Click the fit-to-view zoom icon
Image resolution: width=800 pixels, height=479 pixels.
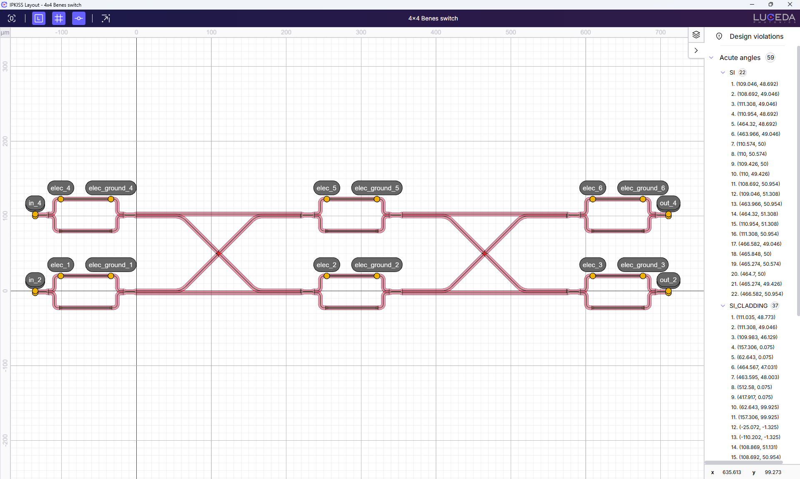pos(12,18)
